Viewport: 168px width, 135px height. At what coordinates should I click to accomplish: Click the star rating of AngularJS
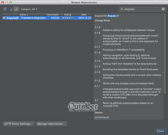tap(68, 18)
